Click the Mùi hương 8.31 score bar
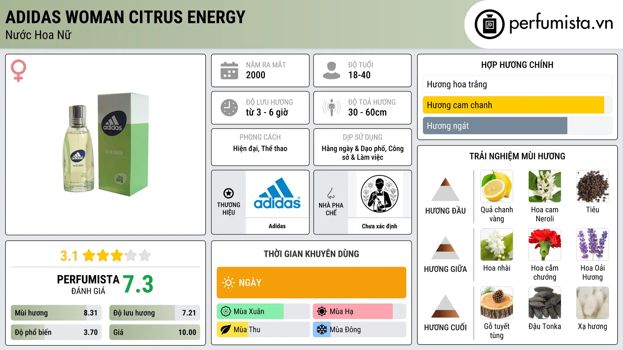This screenshot has width=623, height=350. [56, 313]
